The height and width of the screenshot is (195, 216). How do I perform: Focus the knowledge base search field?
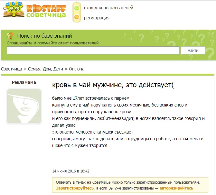point(93,51)
